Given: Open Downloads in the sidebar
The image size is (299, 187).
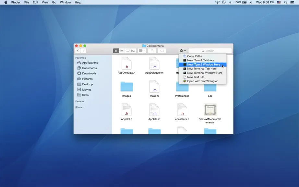Looking at the screenshot, I should click(x=89, y=73).
